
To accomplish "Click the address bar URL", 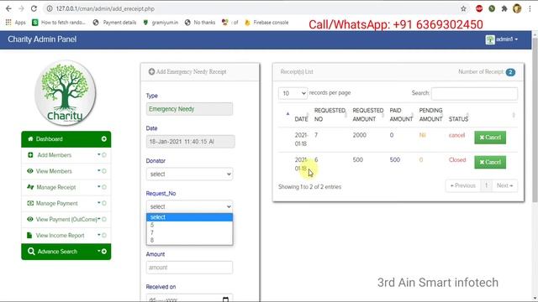I will 105,8.
